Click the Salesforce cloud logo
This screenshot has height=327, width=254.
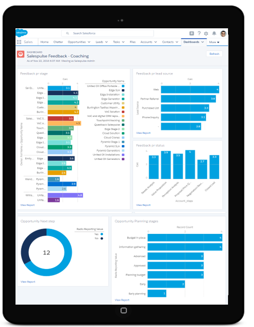[x=21, y=33]
